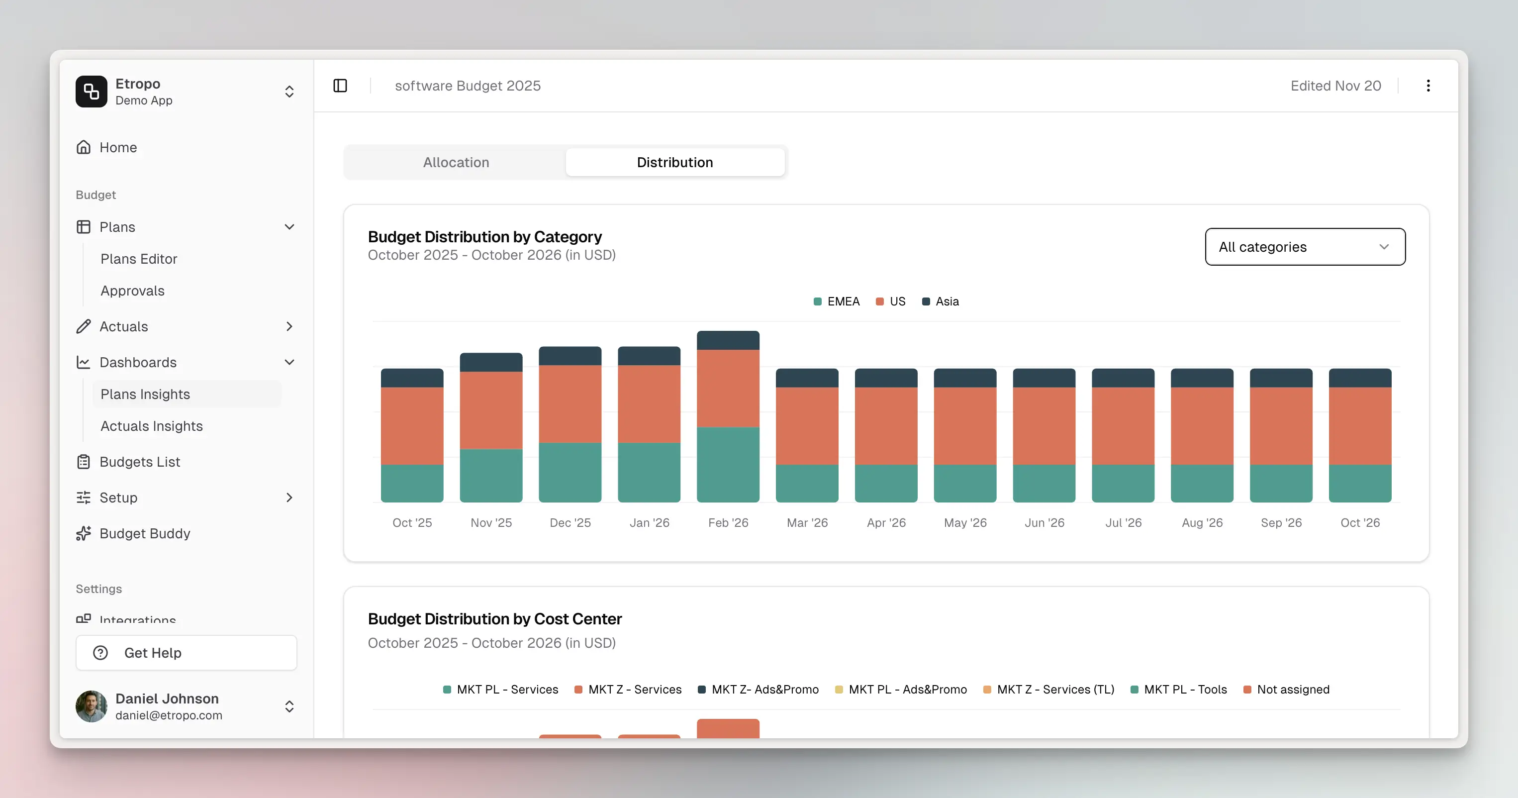1518x798 pixels.
Task: Collapse the Plans section chevron
Action: coord(289,227)
